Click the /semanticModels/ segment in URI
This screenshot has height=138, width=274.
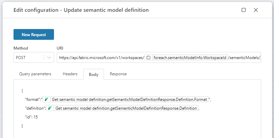coord(245,58)
